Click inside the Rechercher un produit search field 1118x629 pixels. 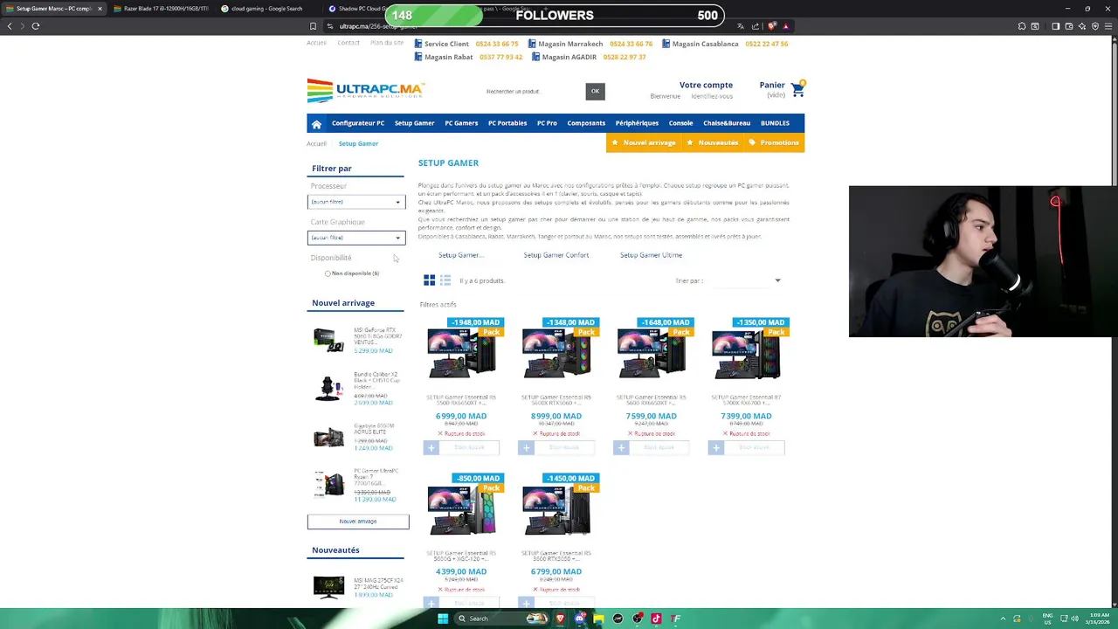coord(533,91)
